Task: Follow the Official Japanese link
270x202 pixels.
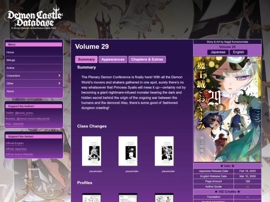Action: [x=16, y=149]
